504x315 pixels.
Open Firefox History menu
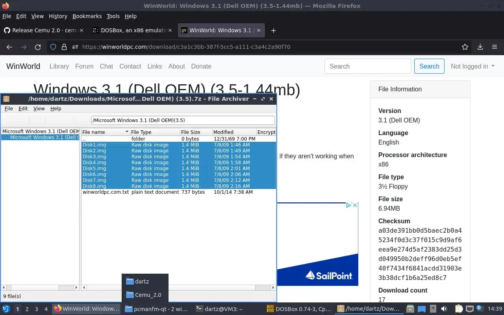(x=58, y=16)
